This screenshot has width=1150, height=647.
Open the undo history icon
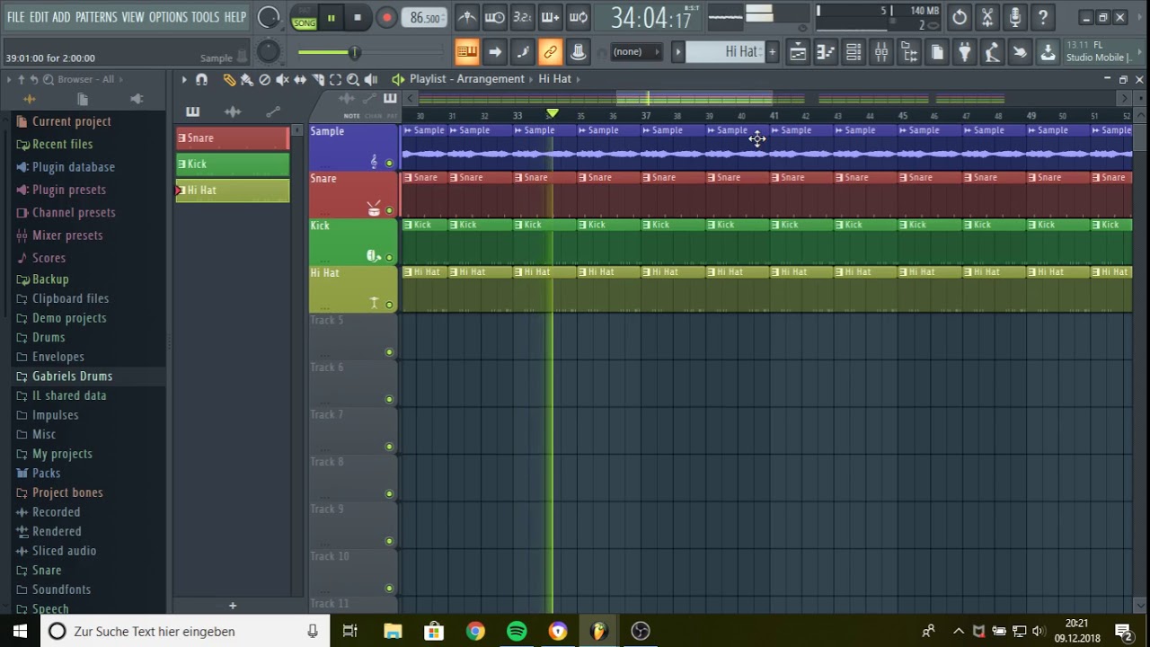pyautogui.click(x=960, y=17)
